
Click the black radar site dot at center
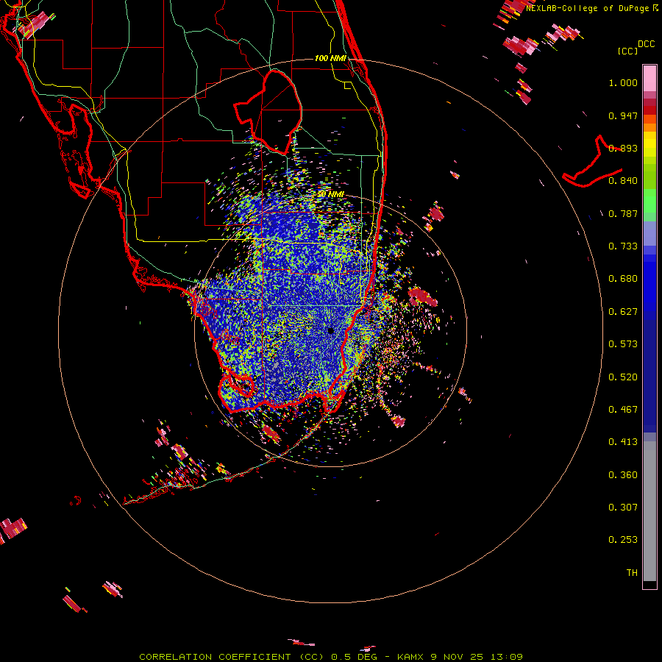click(330, 330)
